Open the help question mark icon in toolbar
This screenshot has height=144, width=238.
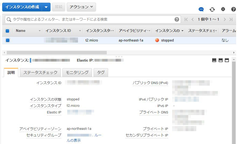tap(233, 9)
